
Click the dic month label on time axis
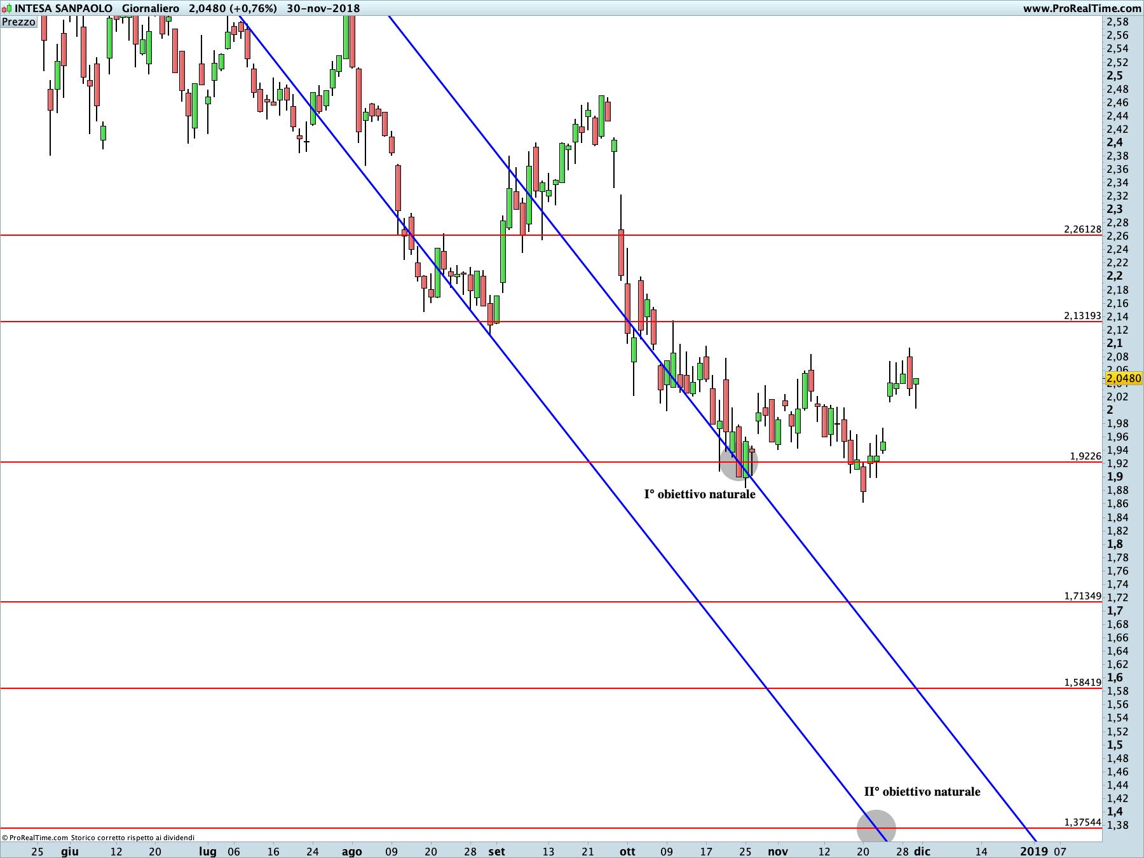tap(922, 851)
